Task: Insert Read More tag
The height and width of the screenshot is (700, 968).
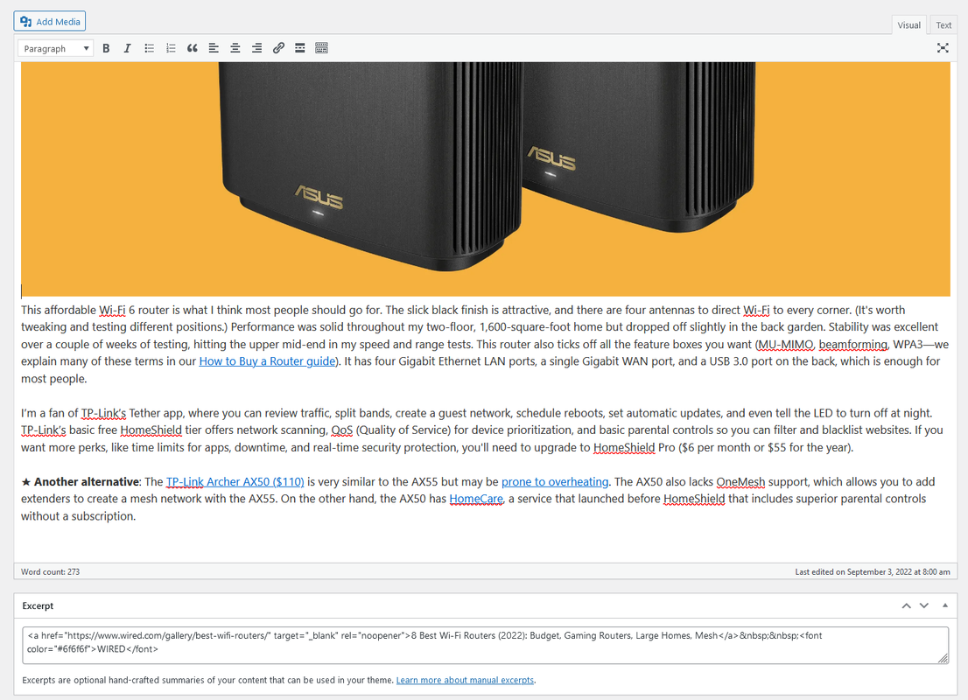Action: coord(300,48)
